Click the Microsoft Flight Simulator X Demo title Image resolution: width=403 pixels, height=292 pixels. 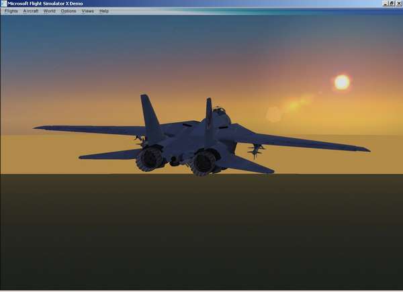click(x=45, y=3)
